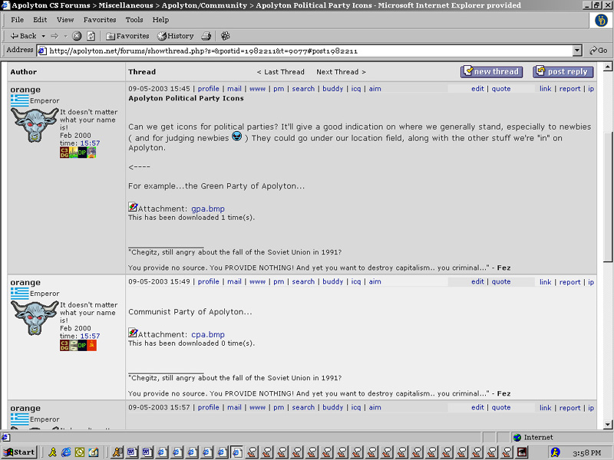Expand the address bar dropdown arrow

(577, 51)
